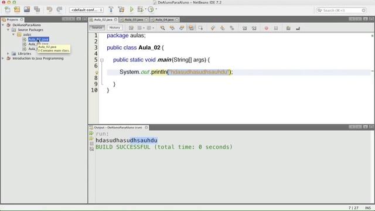Click the Debug Project icon
The height and width of the screenshot is (211, 375).
(x=141, y=9)
